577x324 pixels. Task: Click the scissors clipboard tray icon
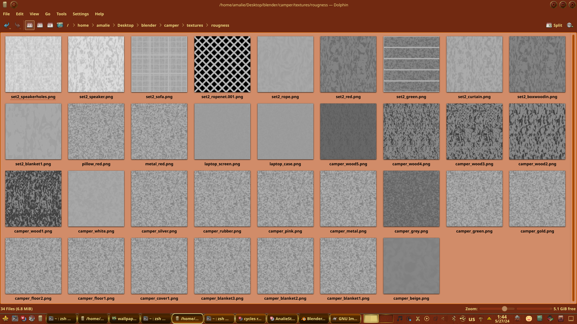click(x=418, y=319)
